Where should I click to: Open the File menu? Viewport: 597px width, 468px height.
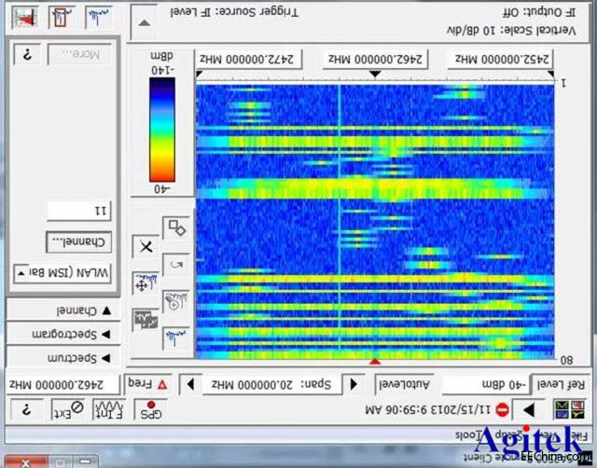pos(580,434)
